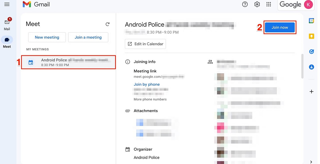Collapse side panel with arrow
Image resolution: width=320 pixels, height=164 pixels.
[x=311, y=162]
